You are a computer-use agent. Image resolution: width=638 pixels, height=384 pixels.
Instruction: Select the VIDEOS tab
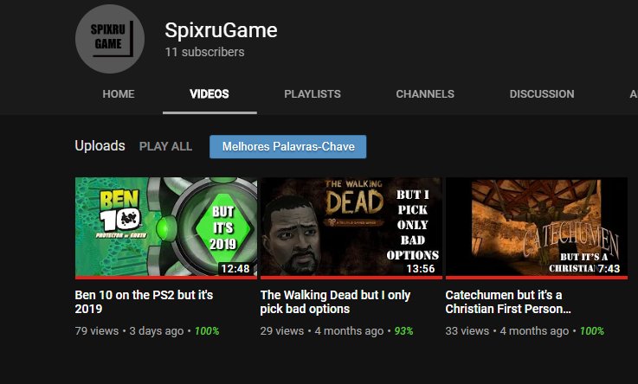(209, 94)
